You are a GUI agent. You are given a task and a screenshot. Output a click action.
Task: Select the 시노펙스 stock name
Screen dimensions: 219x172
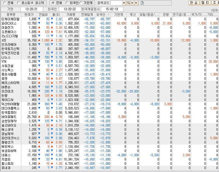coord(7,70)
